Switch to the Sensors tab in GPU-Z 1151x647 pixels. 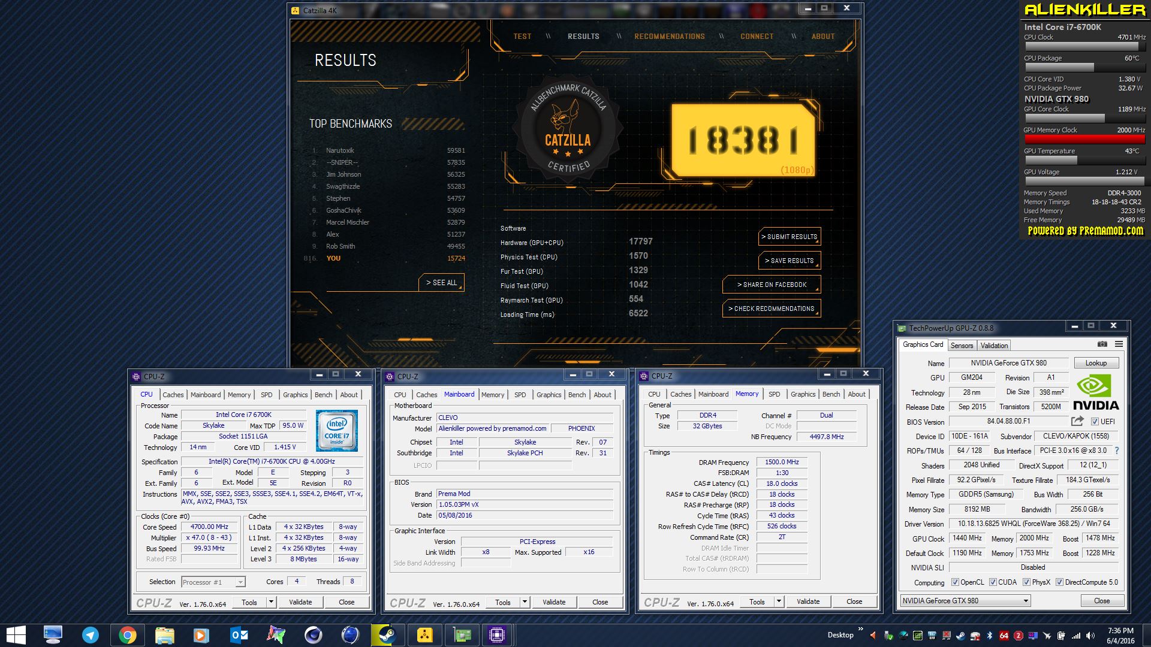click(962, 345)
